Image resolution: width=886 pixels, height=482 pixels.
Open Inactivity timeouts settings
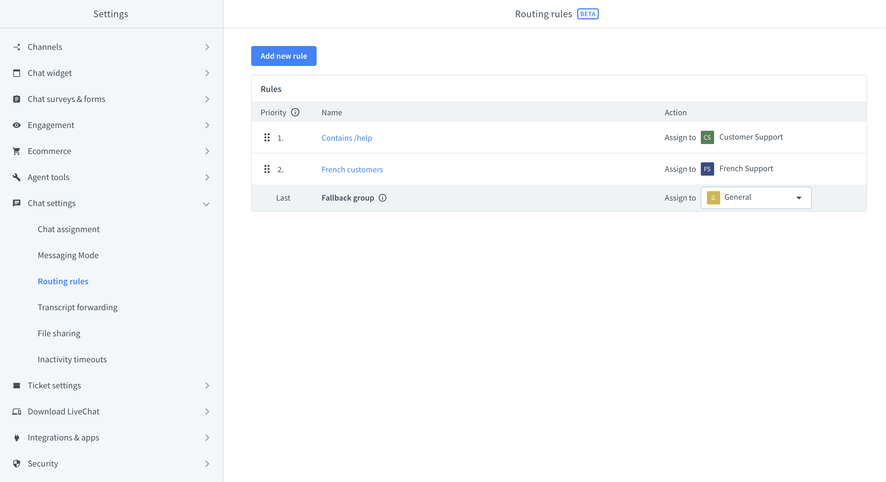click(72, 359)
